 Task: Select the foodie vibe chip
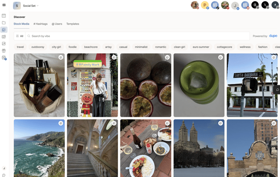click(72, 47)
